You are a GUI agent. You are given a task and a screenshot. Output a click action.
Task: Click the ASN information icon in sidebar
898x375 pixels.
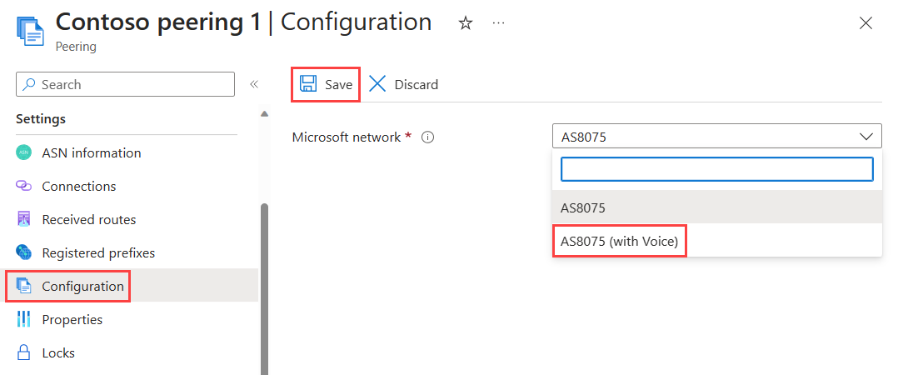click(x=23, y=152)
